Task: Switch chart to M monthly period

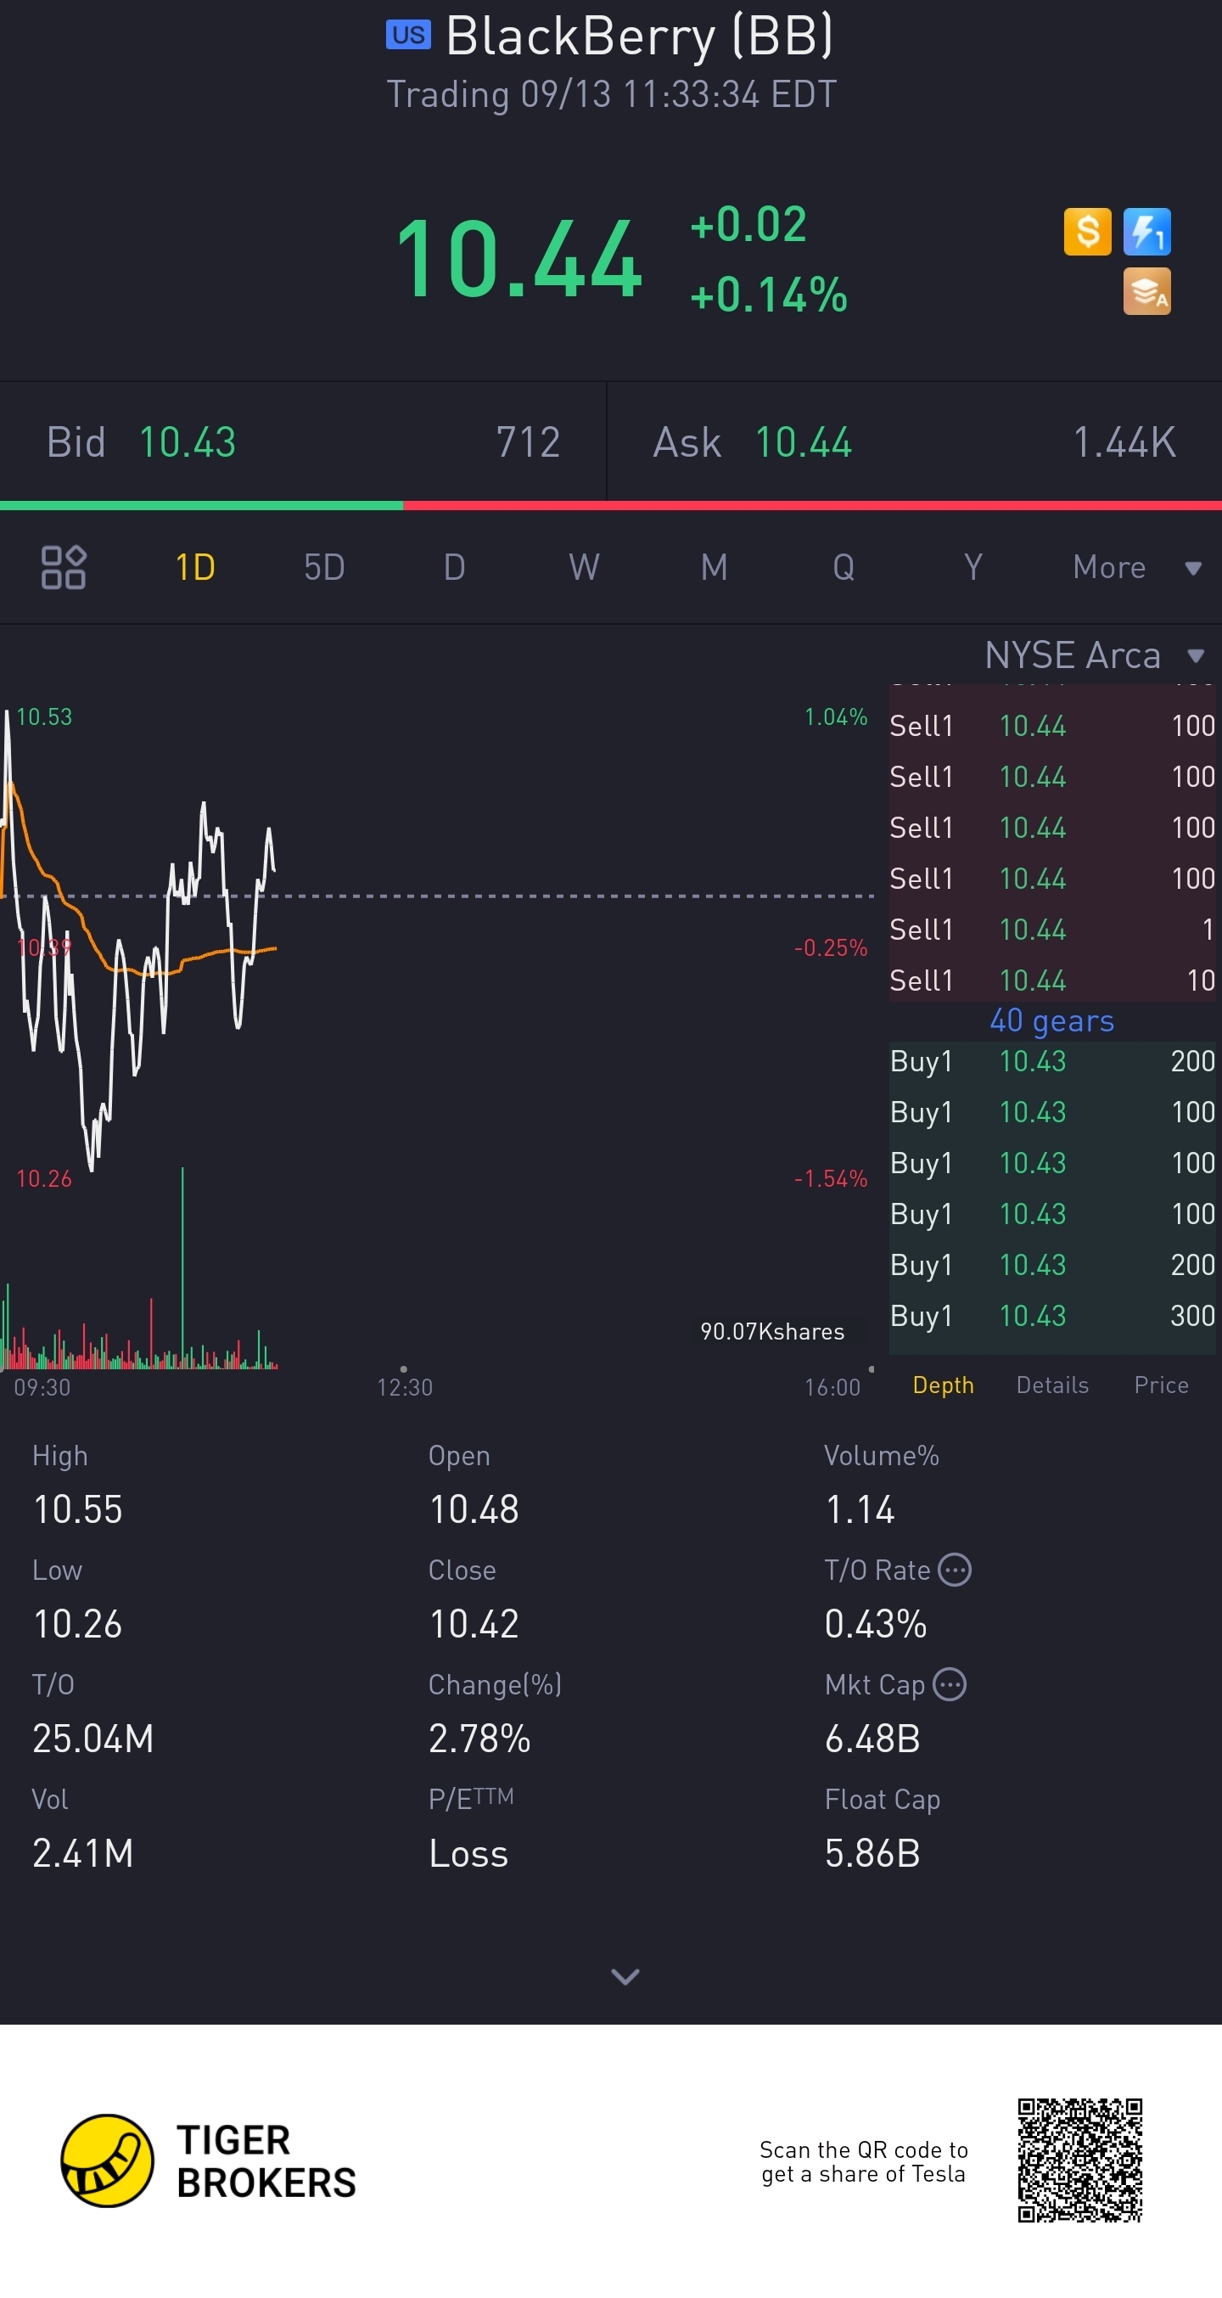Action: click(714, 567)
